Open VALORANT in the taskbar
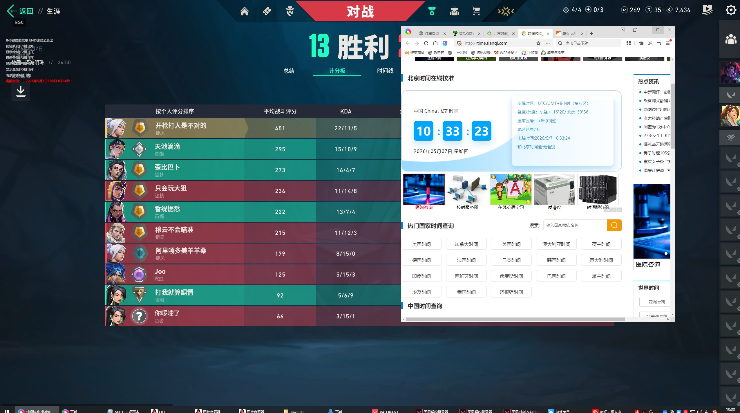 386,411
